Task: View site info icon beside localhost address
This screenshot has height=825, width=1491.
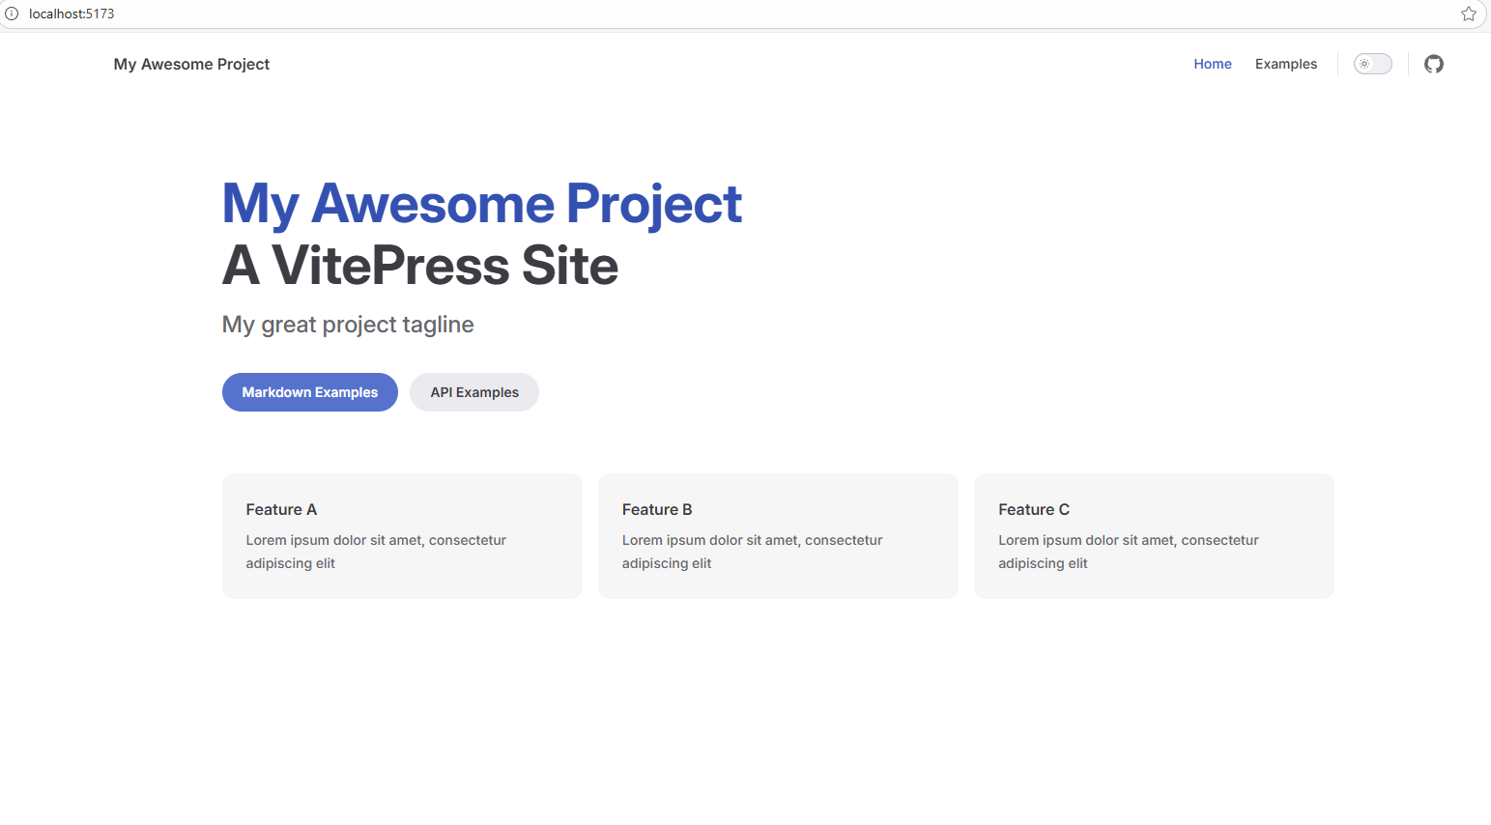Action: [x=12, y=14]
